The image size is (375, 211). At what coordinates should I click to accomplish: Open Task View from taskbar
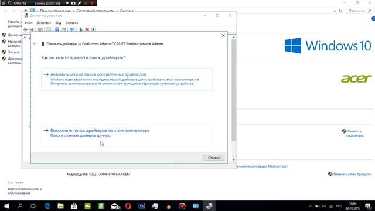pyautogui.click(x=33, y=206)
